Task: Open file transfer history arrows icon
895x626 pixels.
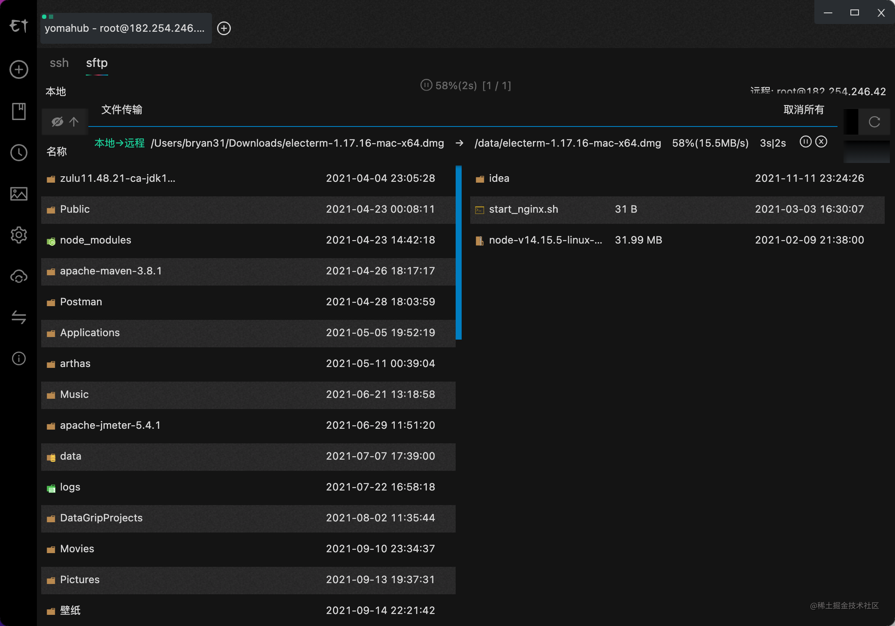Action: tap(19, 317)
